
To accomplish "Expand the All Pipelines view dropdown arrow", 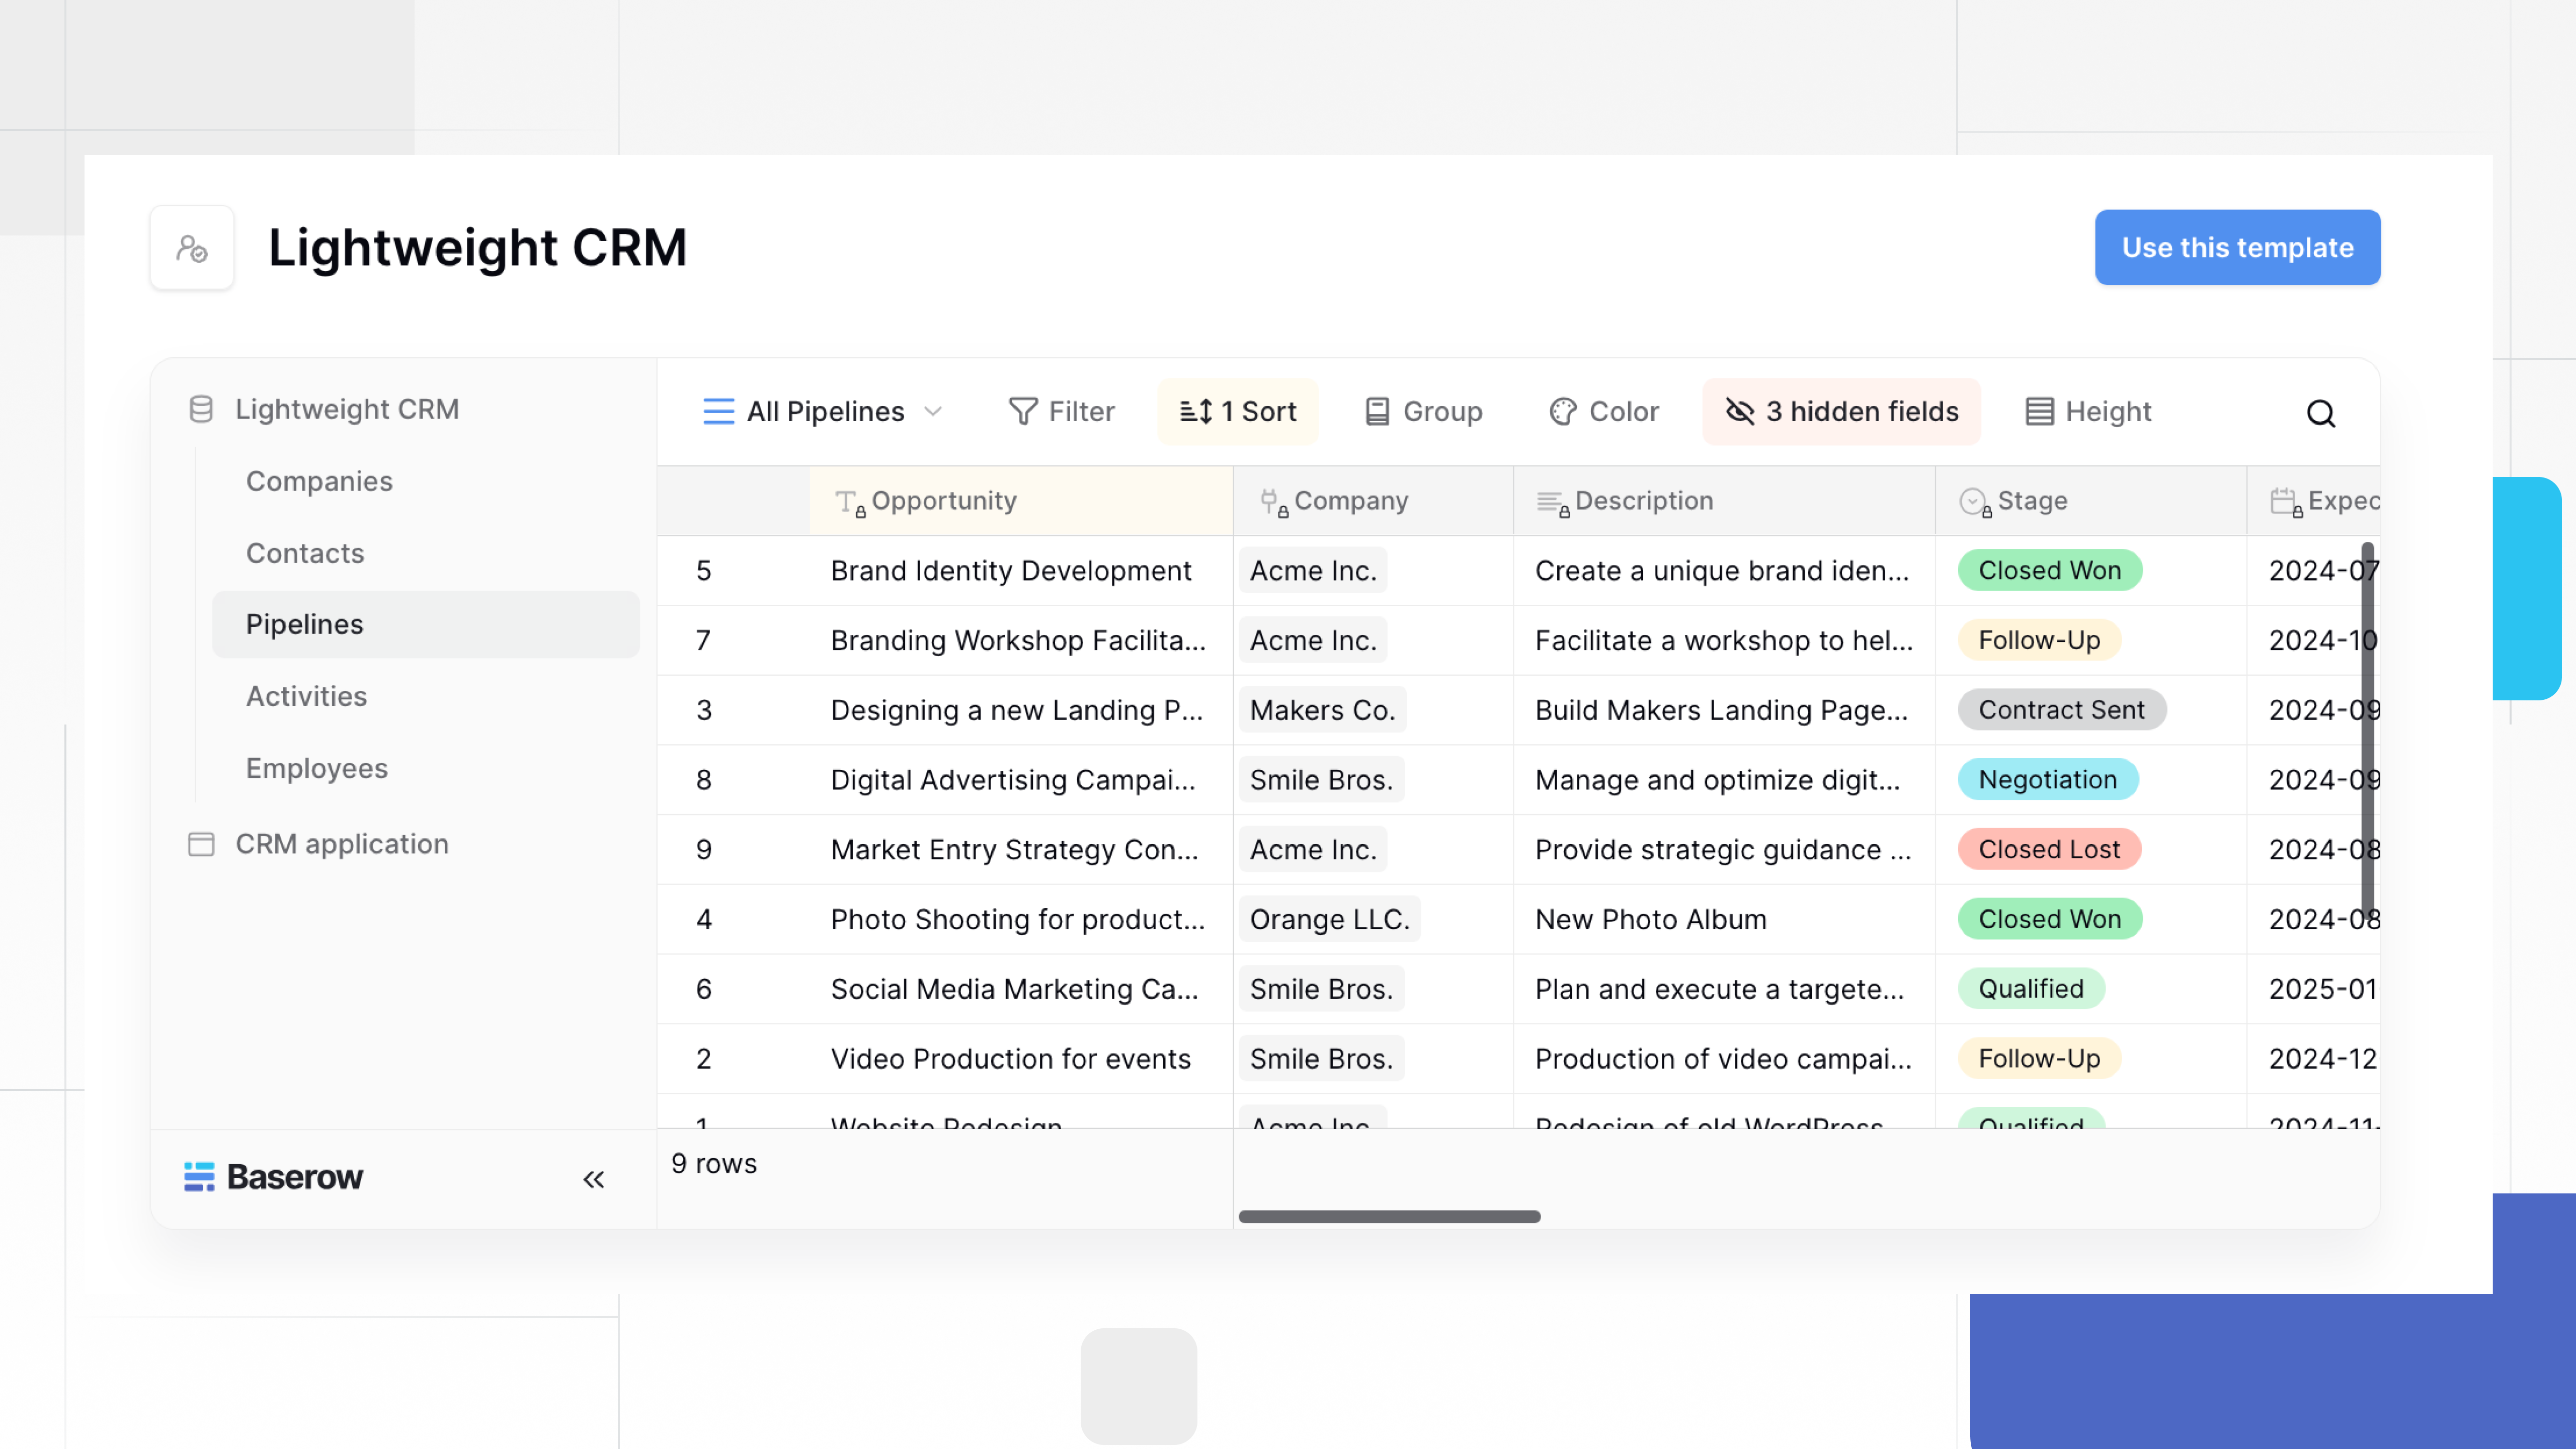I will coord(933,411).
